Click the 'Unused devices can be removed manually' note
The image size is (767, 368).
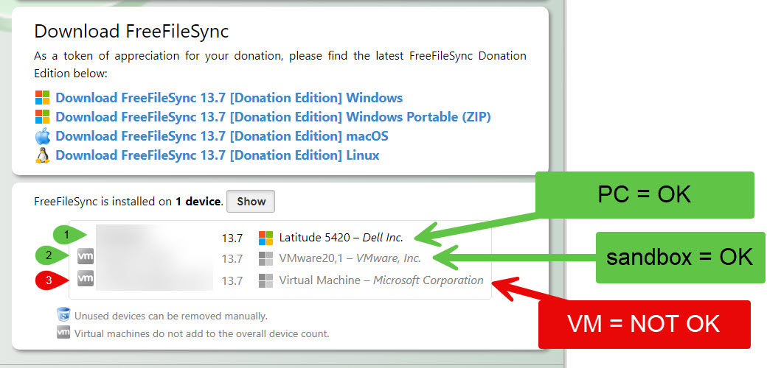[170, 316]
